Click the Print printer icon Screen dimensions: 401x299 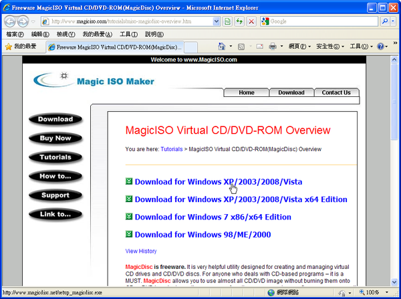(273, 47)
